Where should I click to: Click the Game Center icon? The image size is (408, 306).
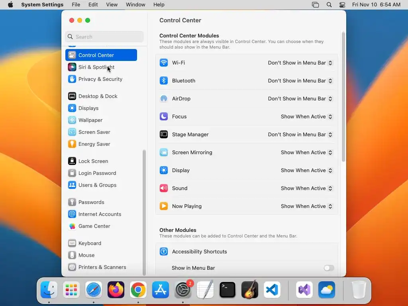(72, 226)
